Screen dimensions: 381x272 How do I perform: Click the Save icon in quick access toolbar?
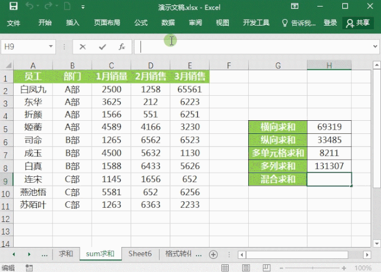[14, 6]
